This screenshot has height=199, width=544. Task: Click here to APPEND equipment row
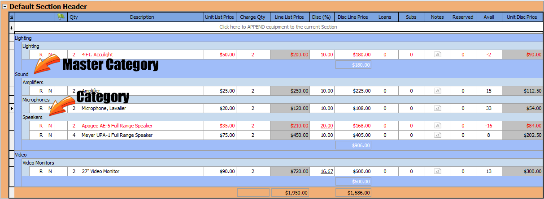pyautogui.click(x=278, y=27)
